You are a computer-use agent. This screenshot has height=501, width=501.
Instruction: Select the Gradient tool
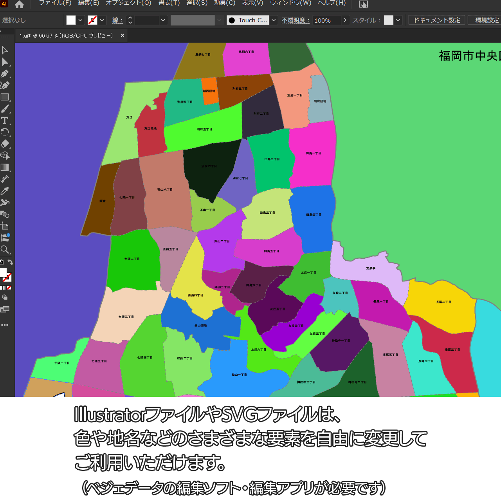pos(5,168)
